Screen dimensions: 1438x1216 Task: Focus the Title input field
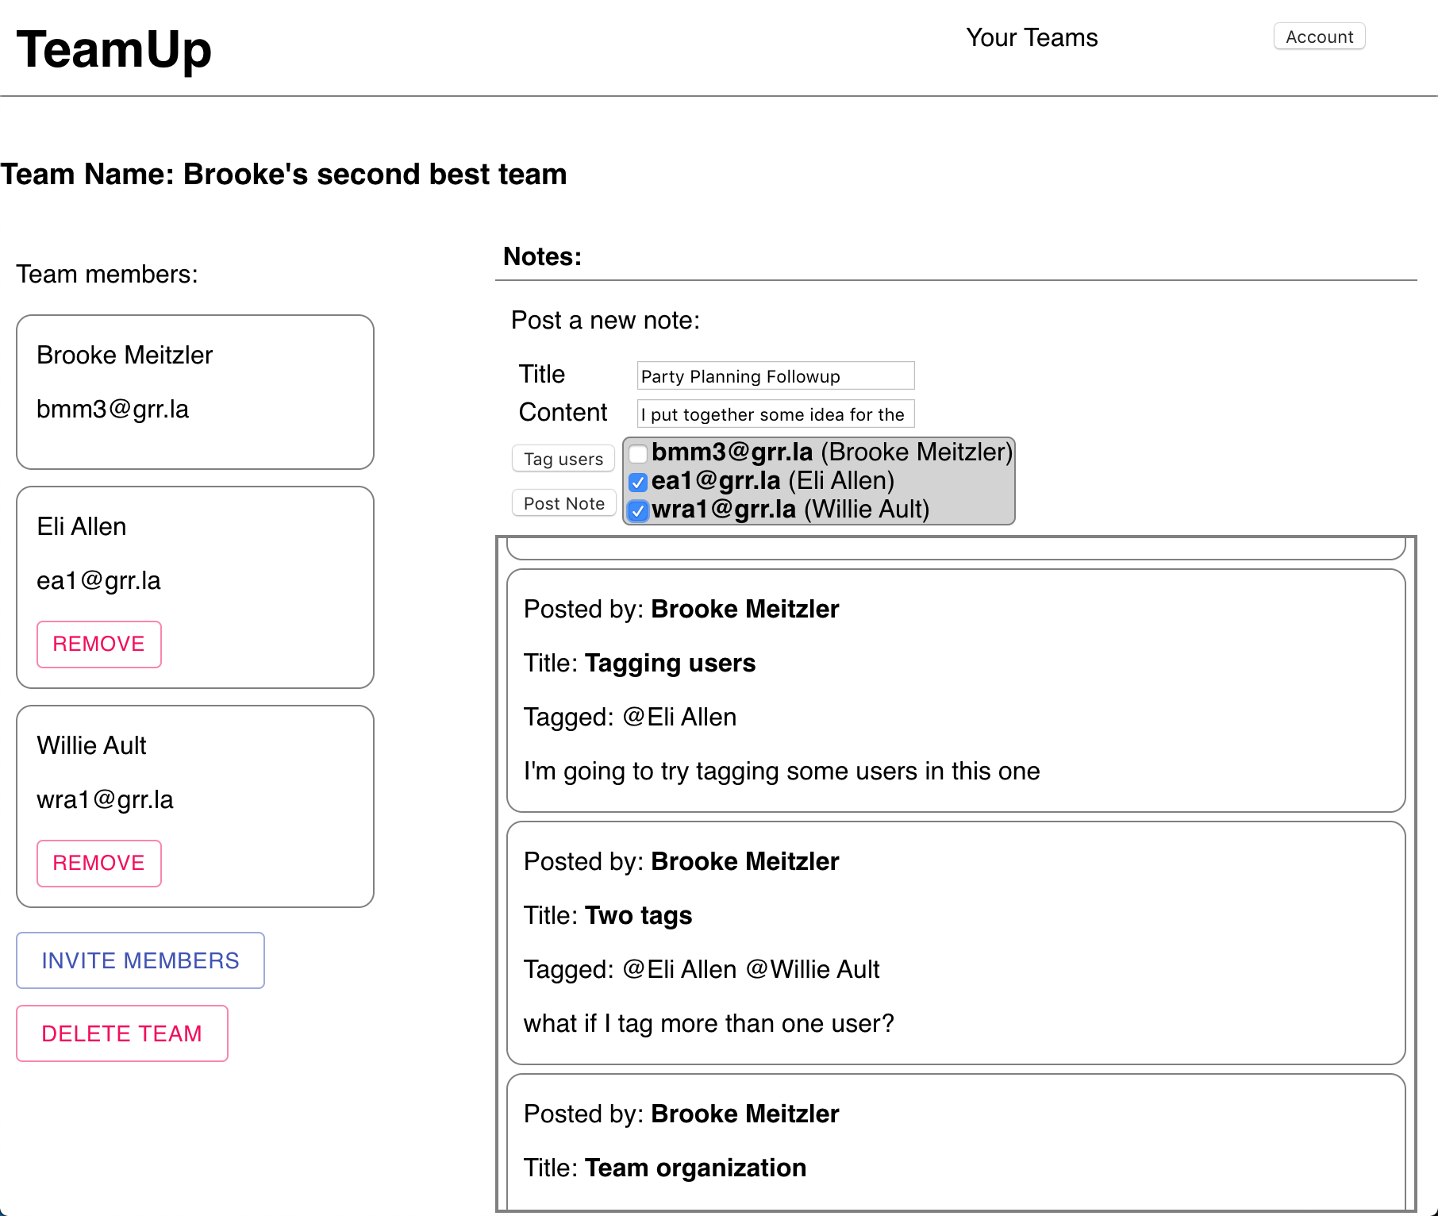coord(775,375)
